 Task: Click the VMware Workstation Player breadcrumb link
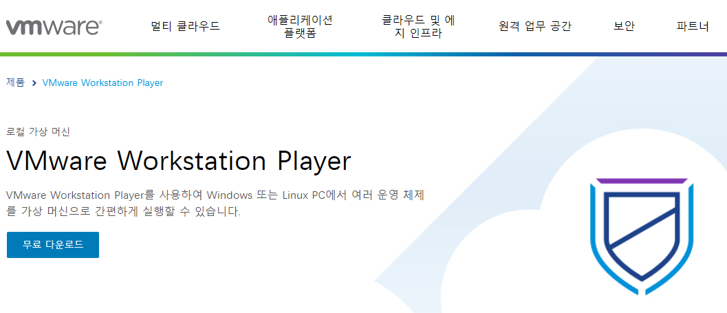[102, 83]
